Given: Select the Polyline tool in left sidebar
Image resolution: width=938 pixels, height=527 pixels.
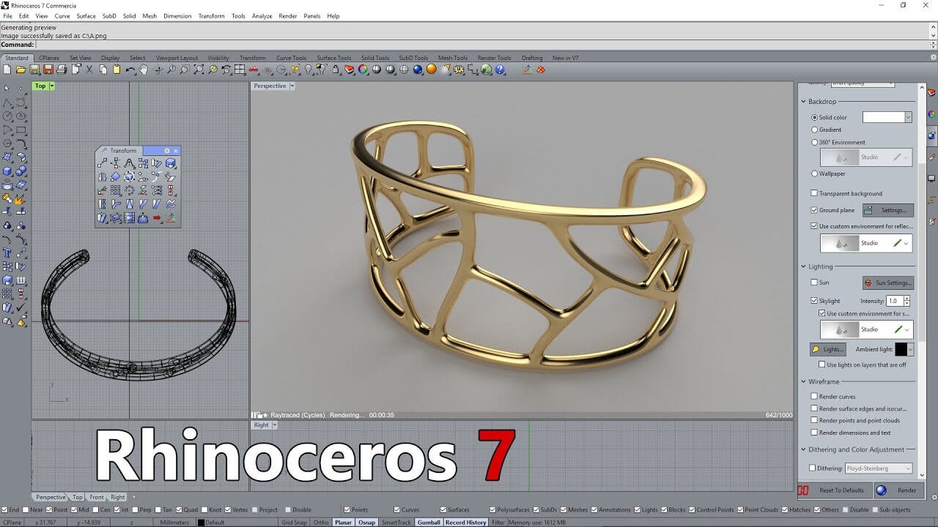Looking at the screenshot, I should (7, 102).
